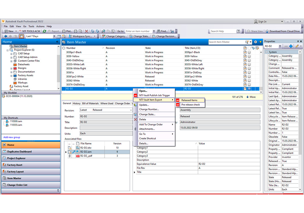Click the NTI icon beside Released Items

coord(178,100)
